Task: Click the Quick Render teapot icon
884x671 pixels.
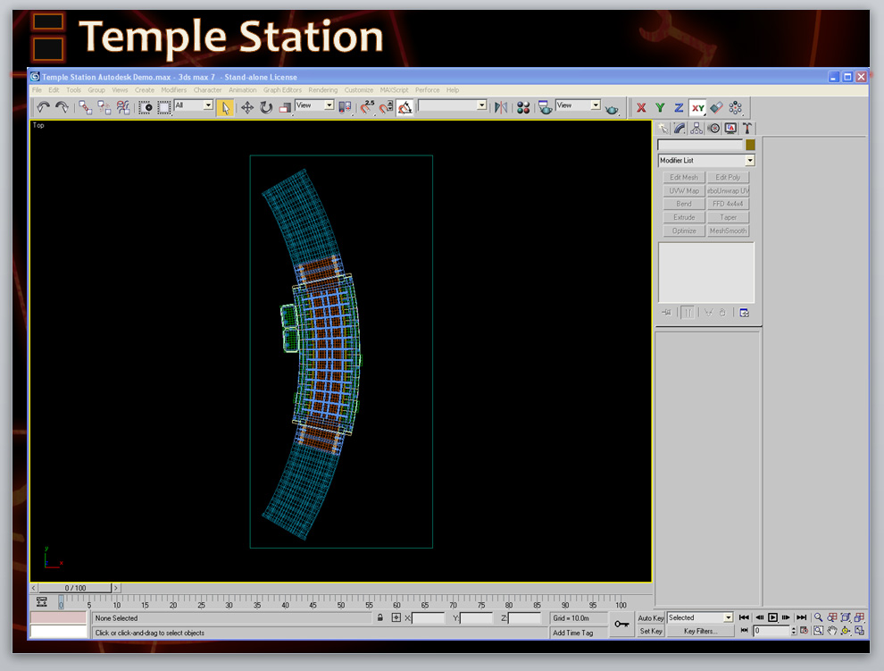Action: [613, 108]
